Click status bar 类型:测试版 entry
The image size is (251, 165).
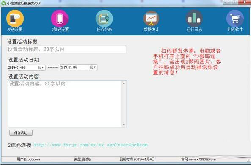click(x=83, y=159)
